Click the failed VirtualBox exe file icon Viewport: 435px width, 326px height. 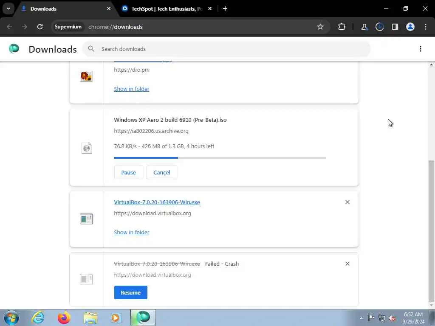pyautogui.click(x=86, y=279)
